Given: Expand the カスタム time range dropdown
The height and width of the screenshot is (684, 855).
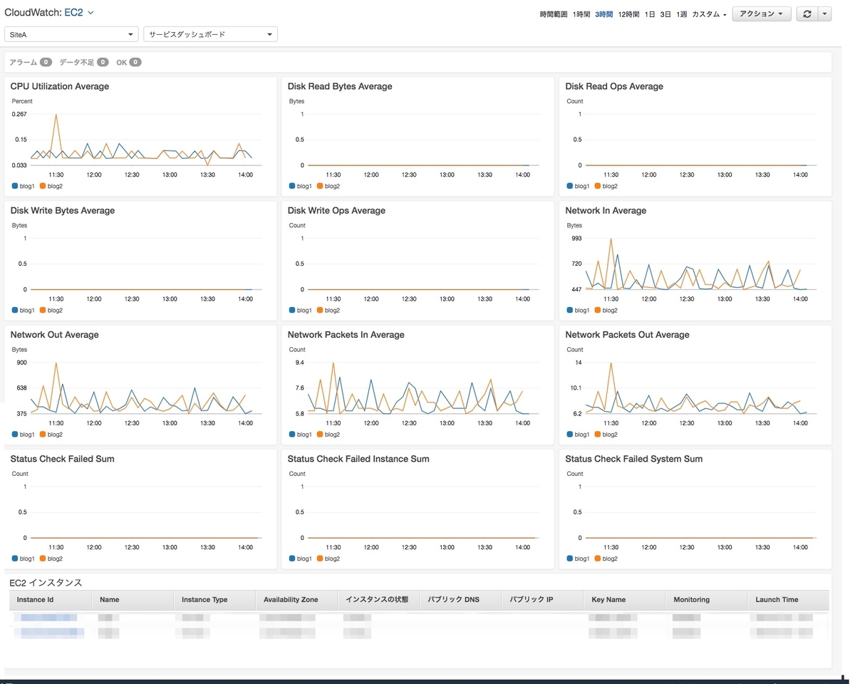Looking at the screenshot, I should tap(709, 14).
